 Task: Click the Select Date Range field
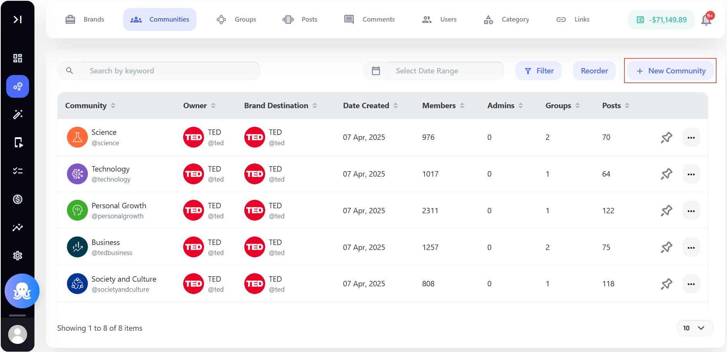(446, 71)
